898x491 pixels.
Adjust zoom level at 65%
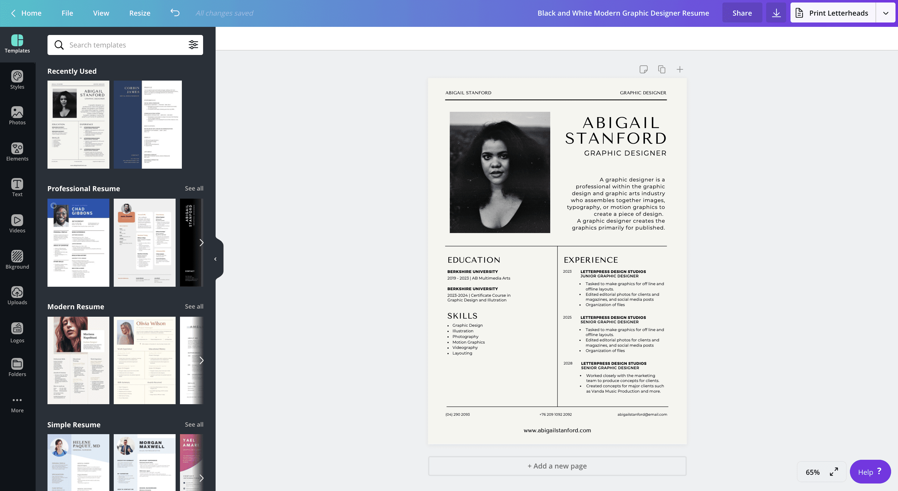point(812,472)
